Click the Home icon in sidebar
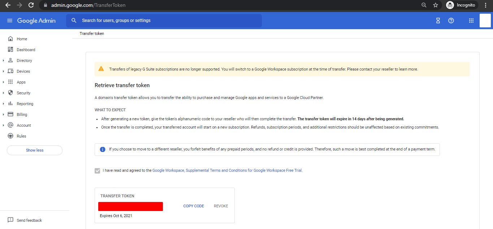493x229 pixels. click(x=10, y=39)
